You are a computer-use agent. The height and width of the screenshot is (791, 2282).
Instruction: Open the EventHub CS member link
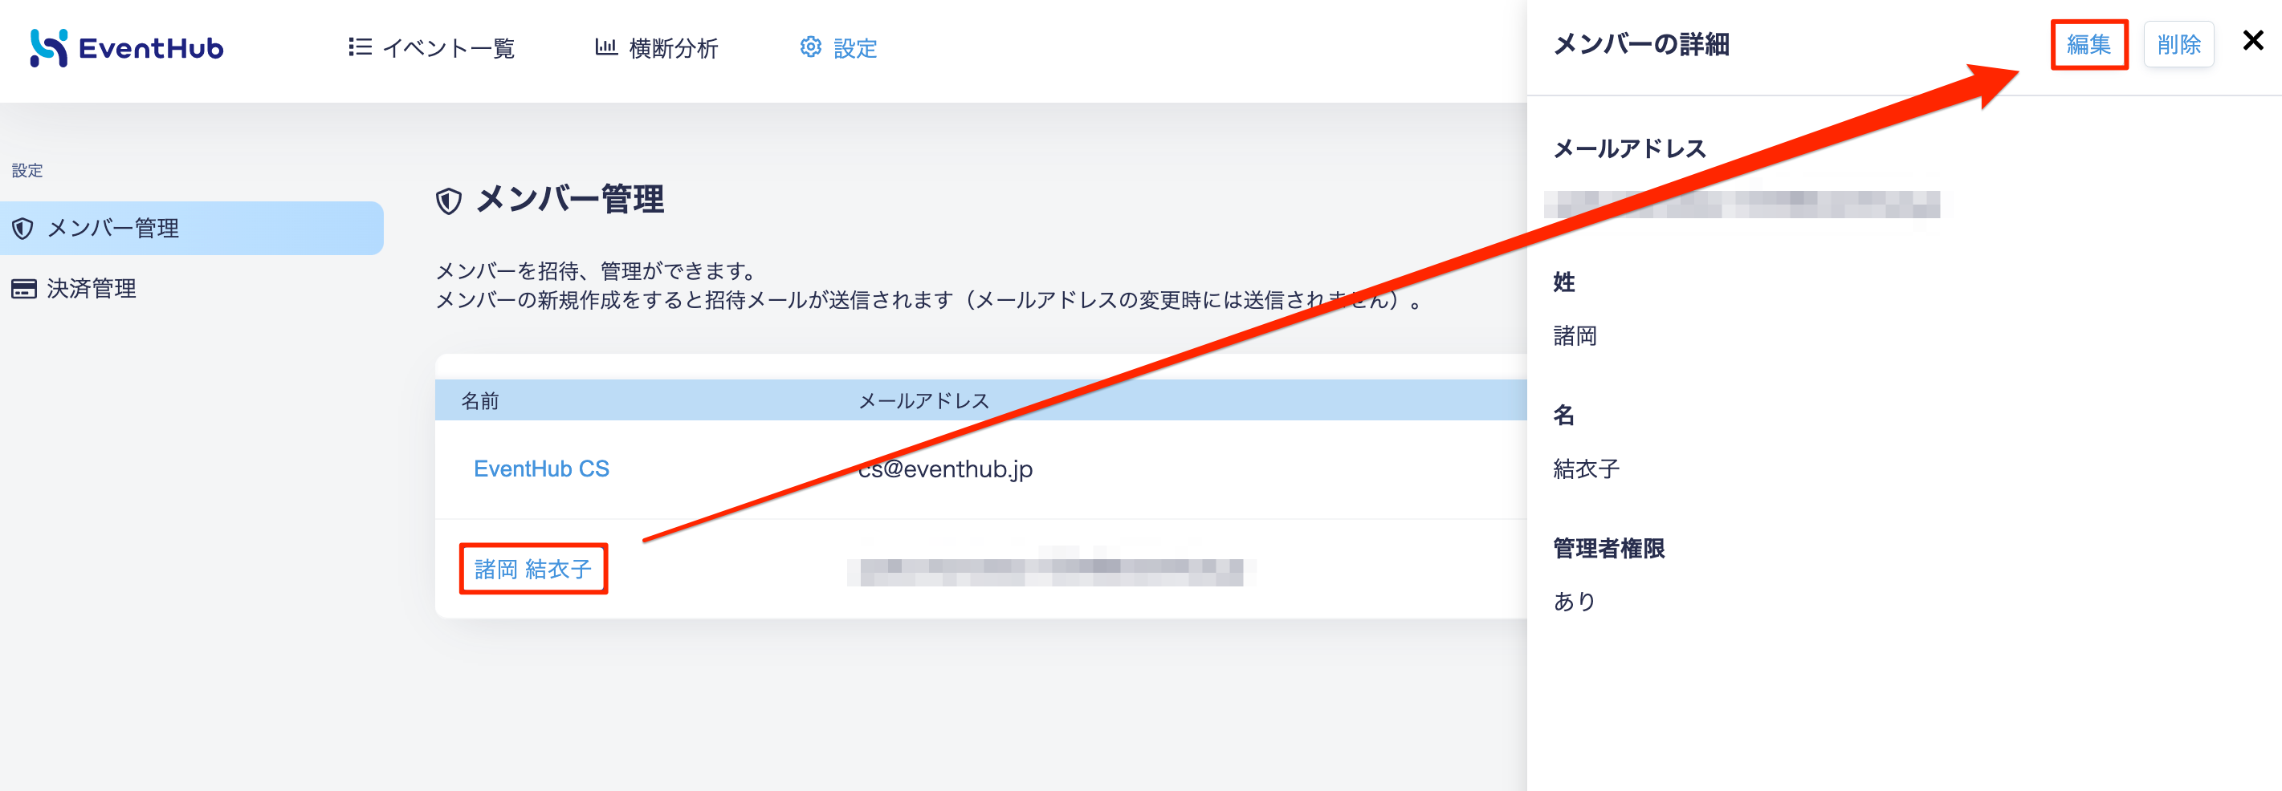541,469
